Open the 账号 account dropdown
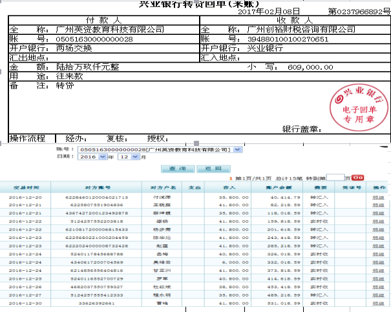The height and width of the screenshot is (312, 391). point(237,149)
